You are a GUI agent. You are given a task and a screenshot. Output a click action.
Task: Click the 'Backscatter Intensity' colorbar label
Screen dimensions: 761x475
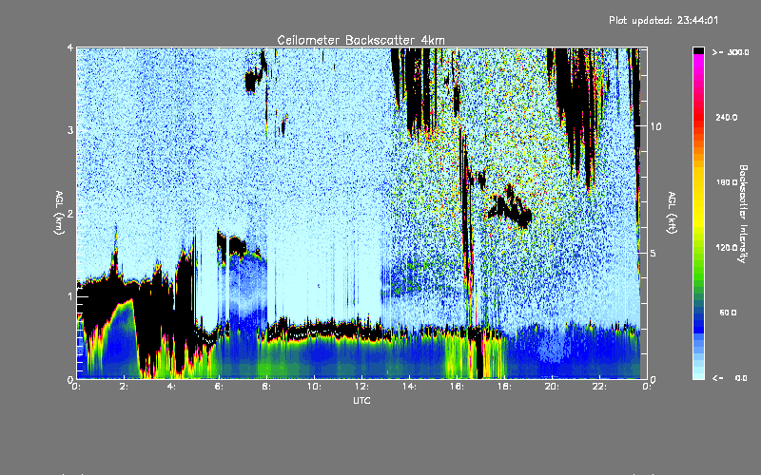tap(743, 214)
